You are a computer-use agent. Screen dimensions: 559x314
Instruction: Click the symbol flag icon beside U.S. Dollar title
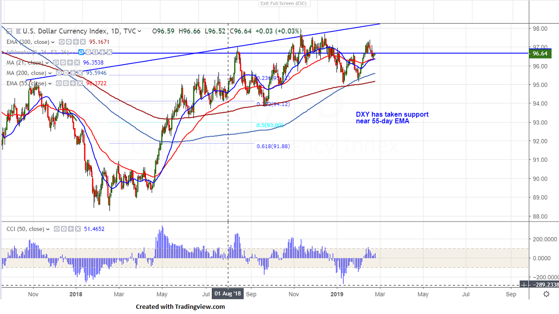coord(18,32)
